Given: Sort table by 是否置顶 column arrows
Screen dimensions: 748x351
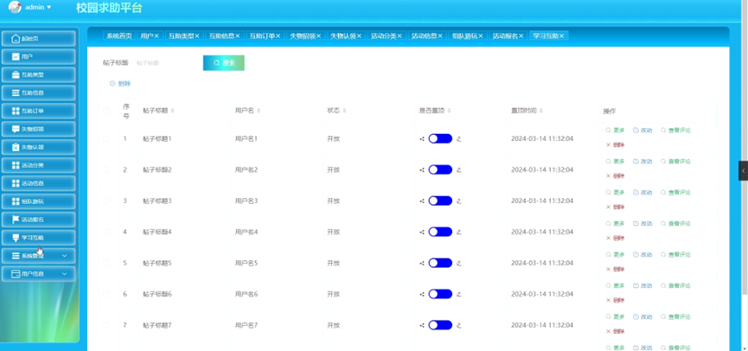Looking at the screenshot, I should click(x=450, y=111).
